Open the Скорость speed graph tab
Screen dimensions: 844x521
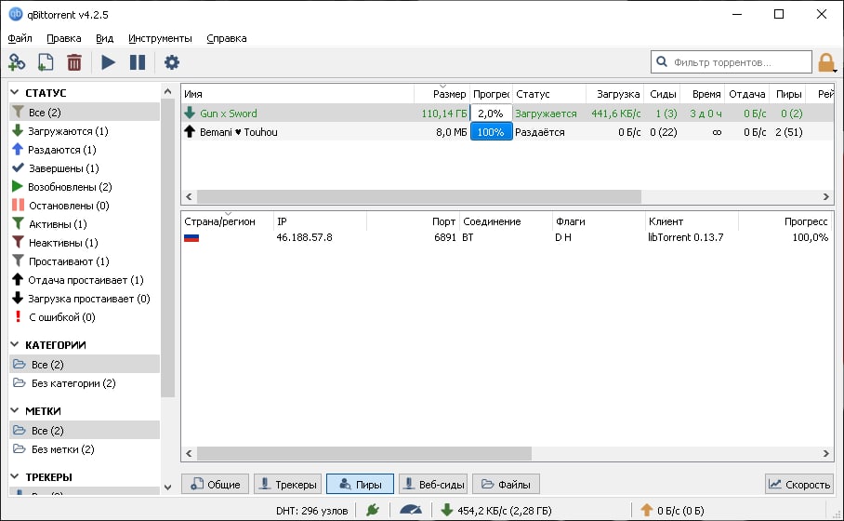[x=799, y=484]
